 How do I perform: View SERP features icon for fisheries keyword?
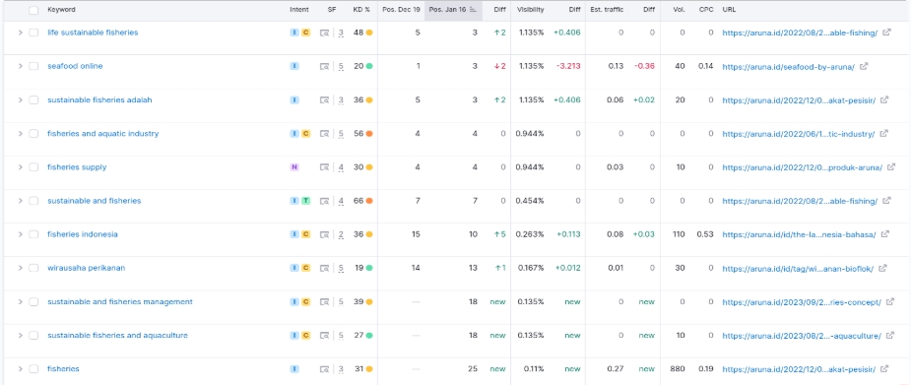pos(325,370)
